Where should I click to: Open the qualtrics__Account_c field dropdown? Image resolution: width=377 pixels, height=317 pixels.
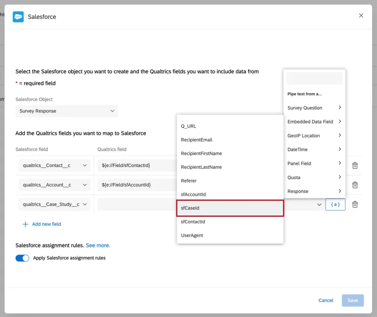pos(54,185)
